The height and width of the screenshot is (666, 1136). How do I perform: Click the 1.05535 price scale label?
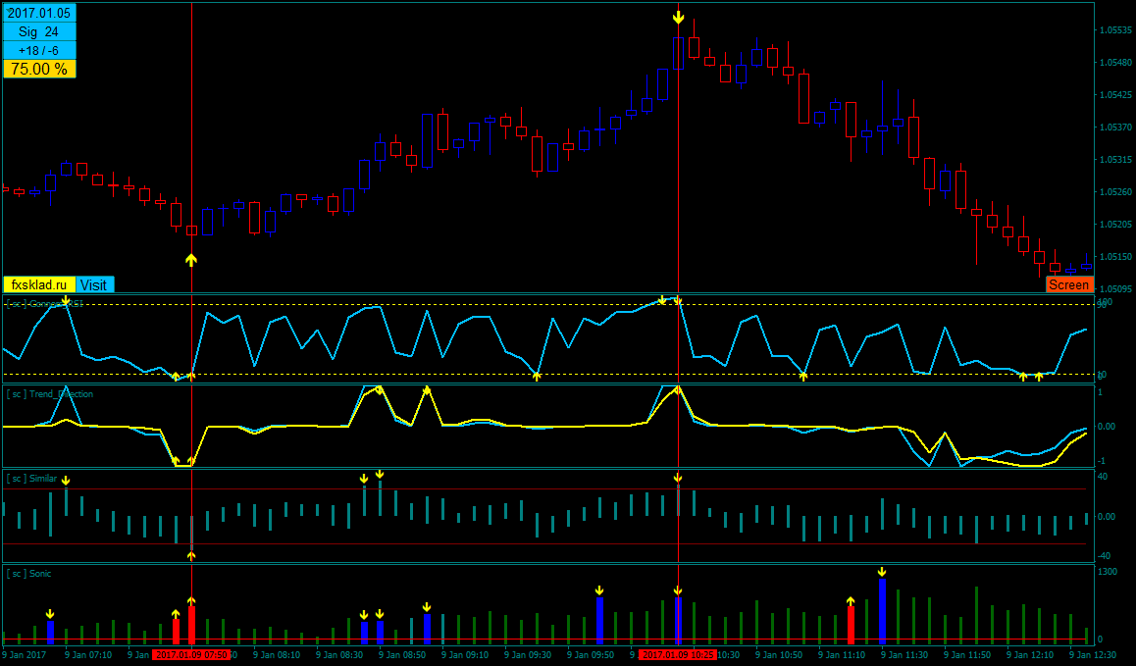tap(1115, 30)
